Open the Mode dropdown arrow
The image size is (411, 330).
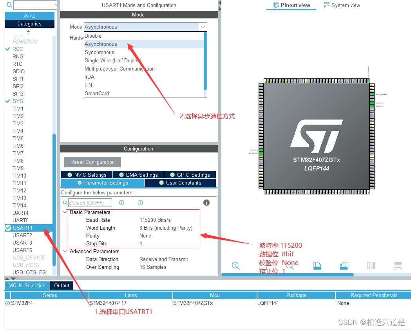[203, 27]
